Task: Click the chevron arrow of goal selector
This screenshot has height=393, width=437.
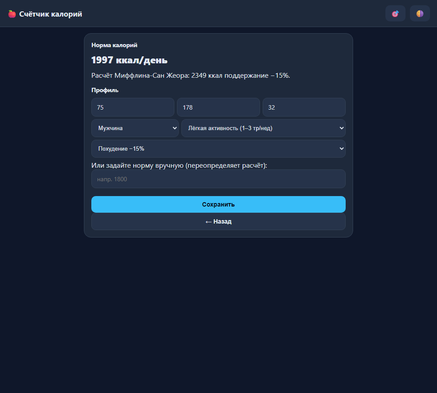Action: click(x=342, y=149)
